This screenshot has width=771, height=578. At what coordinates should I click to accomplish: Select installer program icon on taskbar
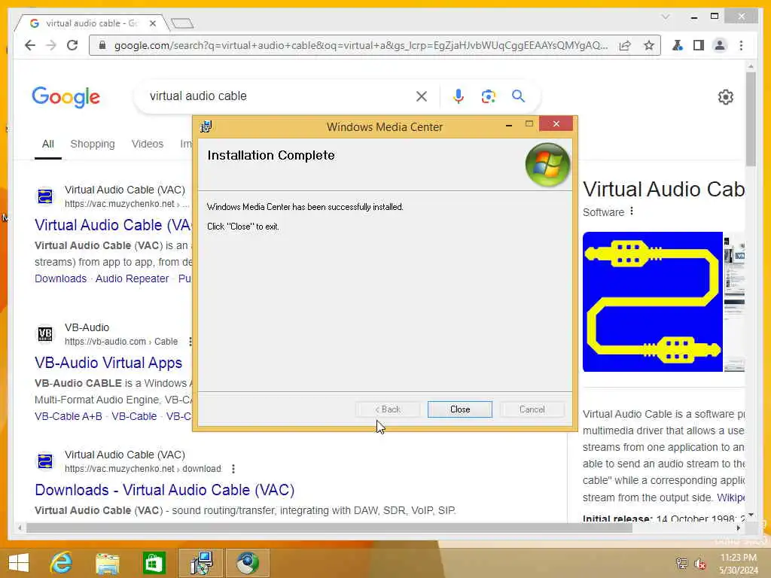(x=201, y=563)
